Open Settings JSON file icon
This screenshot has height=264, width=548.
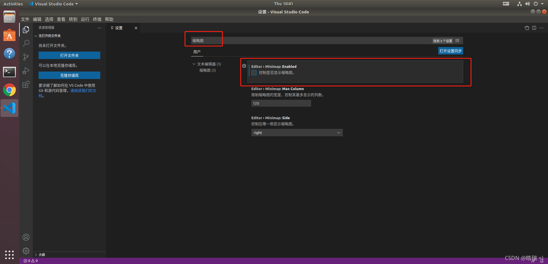[527, 28]
